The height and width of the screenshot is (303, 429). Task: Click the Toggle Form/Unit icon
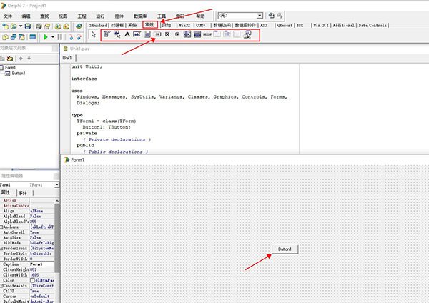tap(22, 37)
